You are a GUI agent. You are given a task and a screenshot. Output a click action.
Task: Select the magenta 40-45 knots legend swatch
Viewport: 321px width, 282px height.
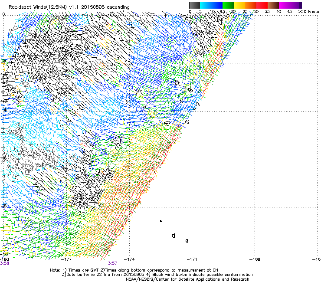tap(285, 5)
